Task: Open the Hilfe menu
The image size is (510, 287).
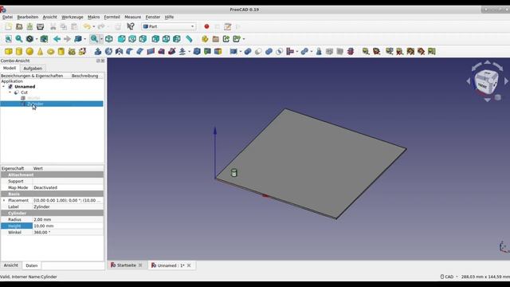Action: (169, 17)
